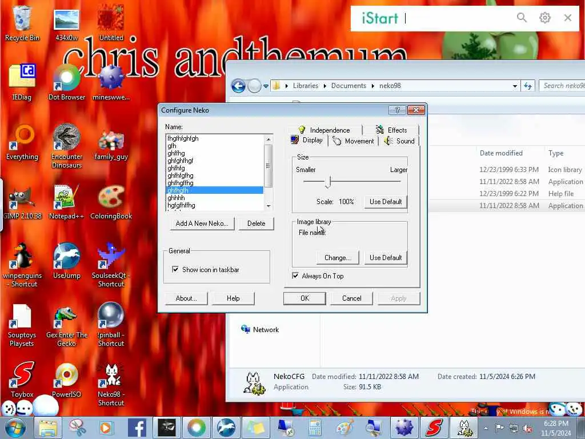This screenshot has width=585, height=439.
Task: Open SoulseekQt shortcut icon
Action: pos(111,265)
